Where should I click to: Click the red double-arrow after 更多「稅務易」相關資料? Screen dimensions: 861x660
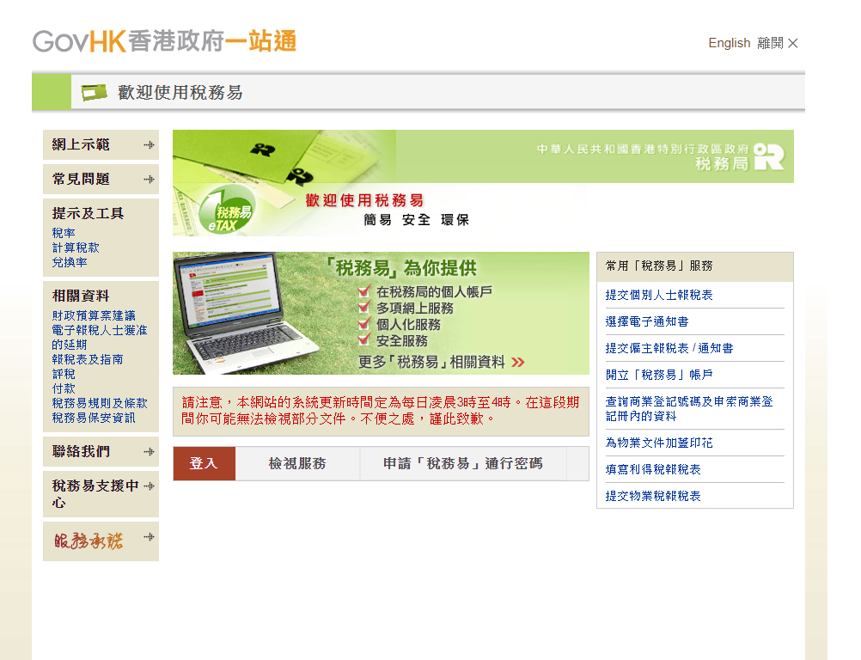click(x=517, y=362)
